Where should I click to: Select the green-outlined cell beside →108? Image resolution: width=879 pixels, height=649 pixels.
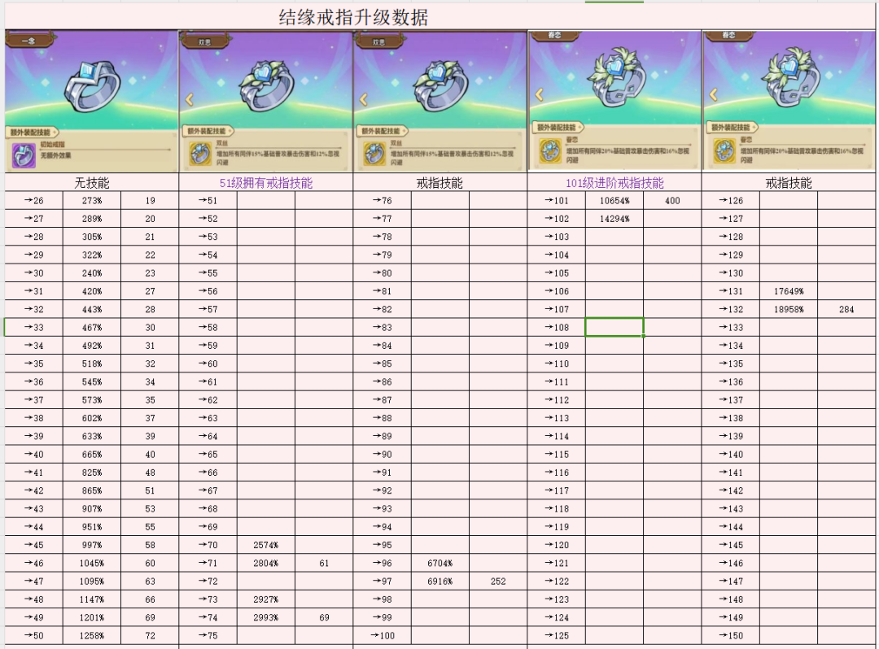tap(614, 327)
